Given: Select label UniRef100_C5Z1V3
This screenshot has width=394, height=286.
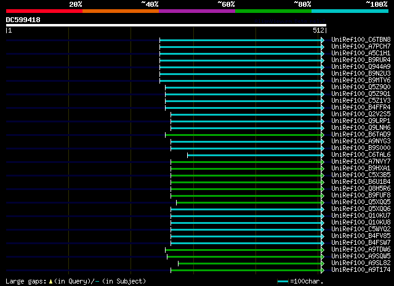Looking at the screenshot, I should tap(361, 101).
